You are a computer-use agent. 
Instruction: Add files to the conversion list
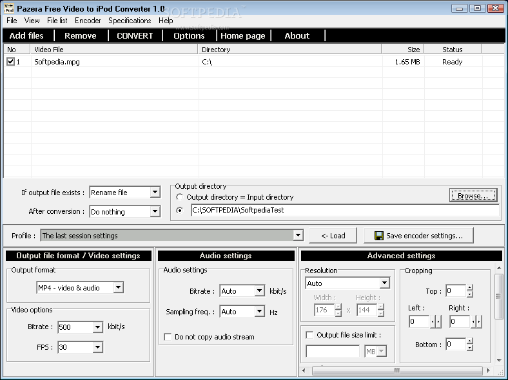tap(26, 35)
